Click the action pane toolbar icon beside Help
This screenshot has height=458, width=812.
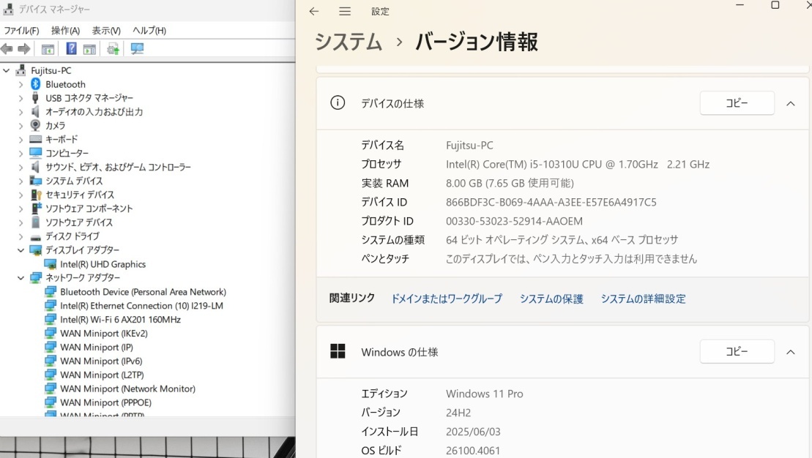click(x=89, y=49)
